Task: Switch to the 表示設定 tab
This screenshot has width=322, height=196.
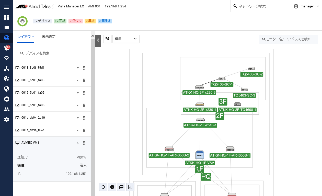Action: coord(49,37)
